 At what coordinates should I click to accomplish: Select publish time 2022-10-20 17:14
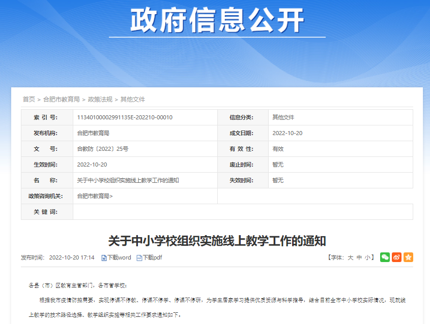pyautogui.click(x=72, y=257)
